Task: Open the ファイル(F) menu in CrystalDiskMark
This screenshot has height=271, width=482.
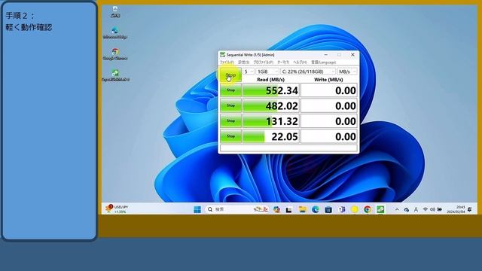Action: click(227, 62)
